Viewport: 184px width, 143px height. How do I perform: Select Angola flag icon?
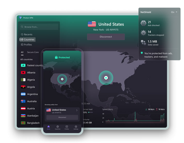(x=23, y=87)
